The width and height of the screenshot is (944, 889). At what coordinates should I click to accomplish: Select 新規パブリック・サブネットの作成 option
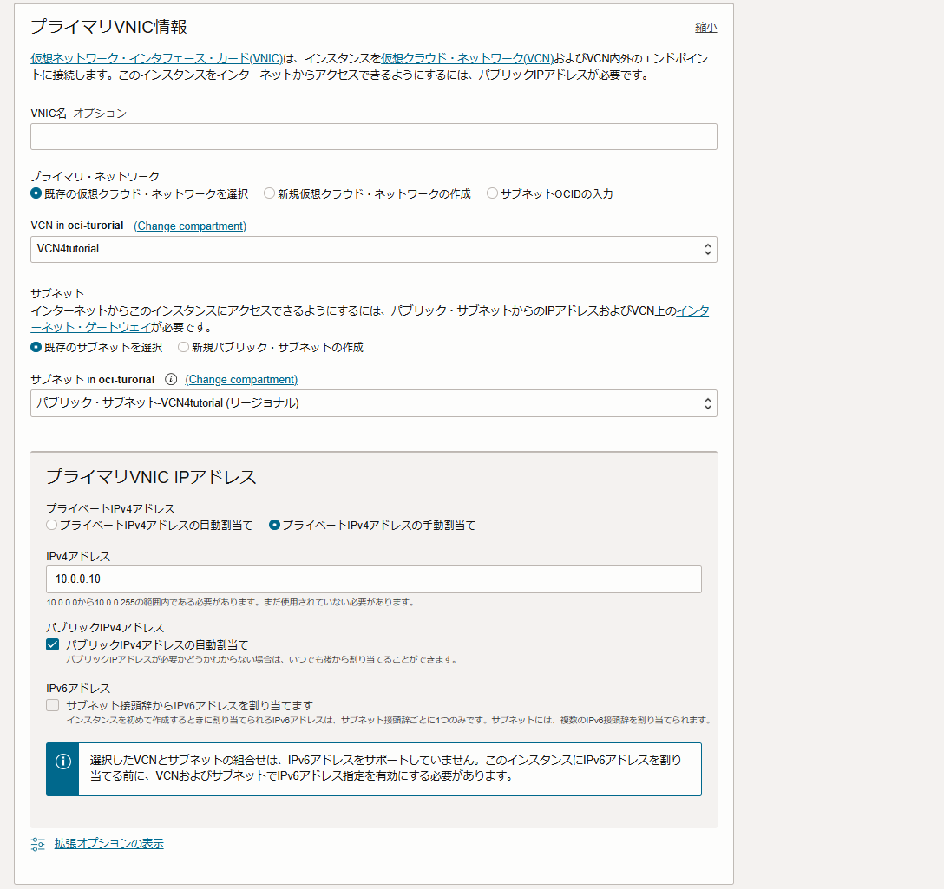[x=182, y=346]
